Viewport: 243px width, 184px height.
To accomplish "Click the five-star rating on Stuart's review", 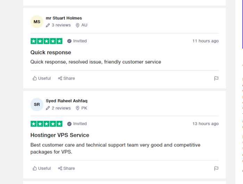I will (x=47, y=41).
